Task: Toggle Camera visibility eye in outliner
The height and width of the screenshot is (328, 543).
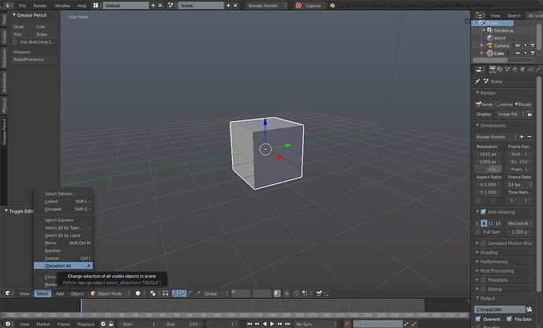Action: [x=517, y=46]
